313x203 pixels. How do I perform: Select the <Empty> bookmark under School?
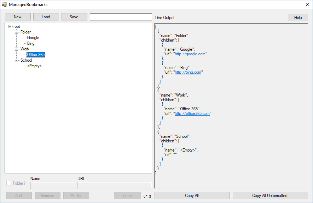pyautogui.click(x=34, y=66)
